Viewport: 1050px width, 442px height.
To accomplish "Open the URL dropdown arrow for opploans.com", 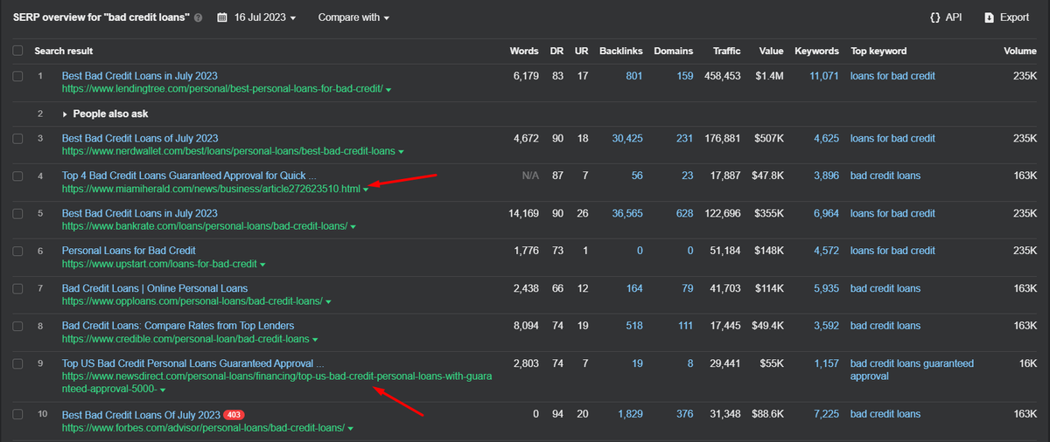I will click(329, 302).
